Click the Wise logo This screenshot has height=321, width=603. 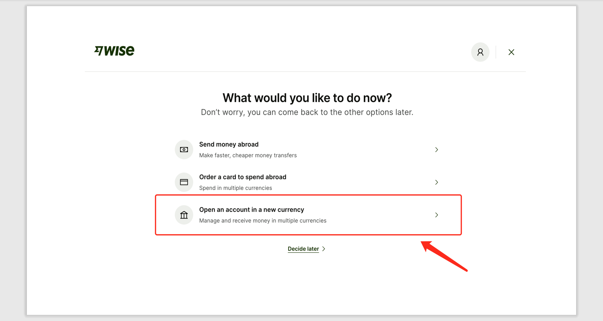(x=114, y=51)
